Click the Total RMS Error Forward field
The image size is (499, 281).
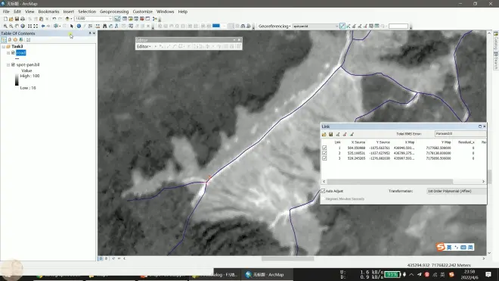pos(460,133)
